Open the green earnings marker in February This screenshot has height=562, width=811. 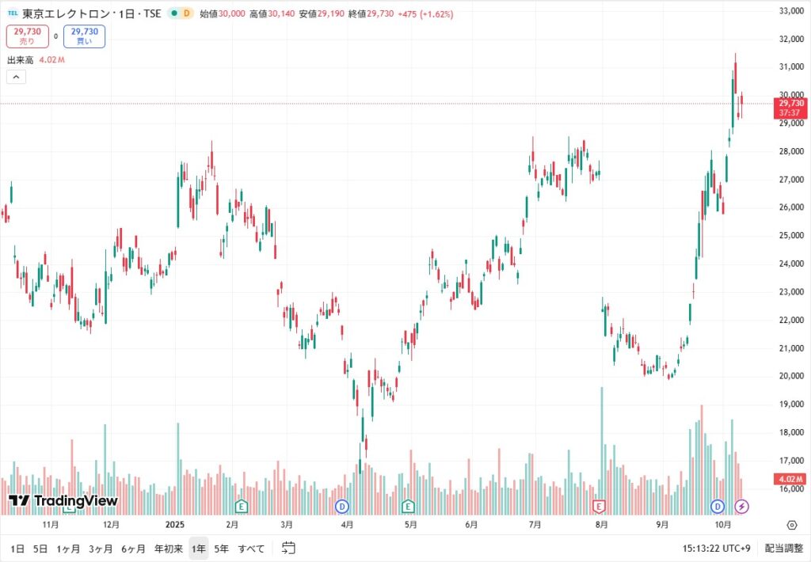click(x=242, y=506)
